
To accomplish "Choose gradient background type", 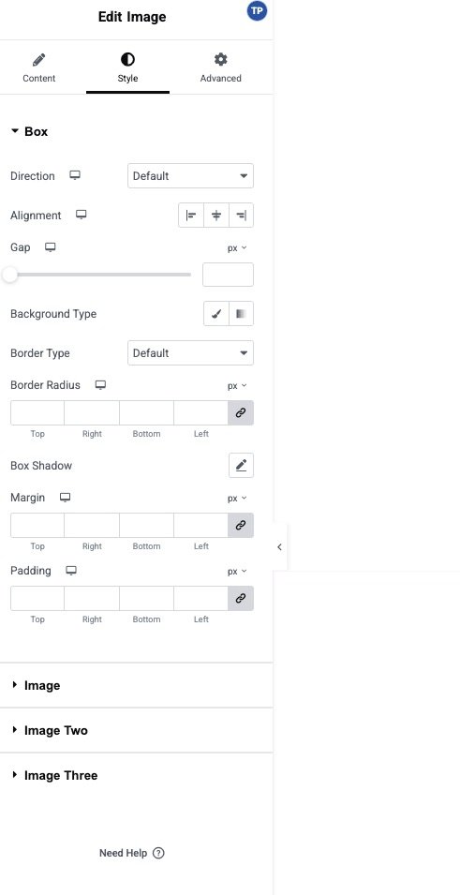I will click(x=241, y=313).
